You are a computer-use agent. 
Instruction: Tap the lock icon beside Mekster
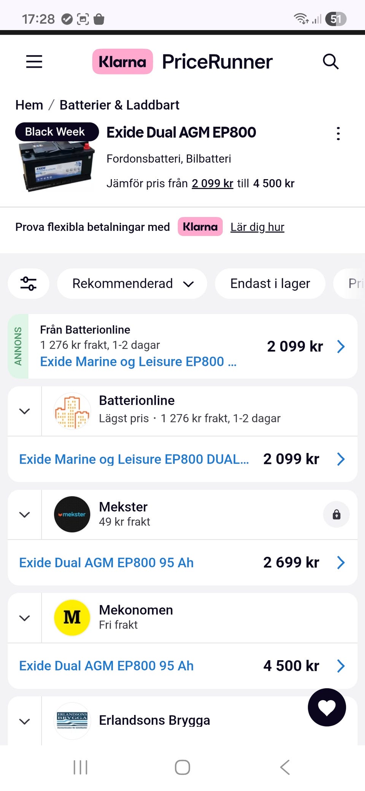(x=336, y=515)
